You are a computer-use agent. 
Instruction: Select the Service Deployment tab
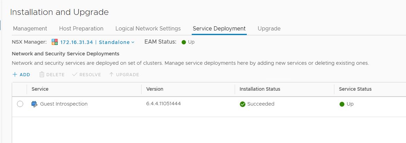point(219,28)
